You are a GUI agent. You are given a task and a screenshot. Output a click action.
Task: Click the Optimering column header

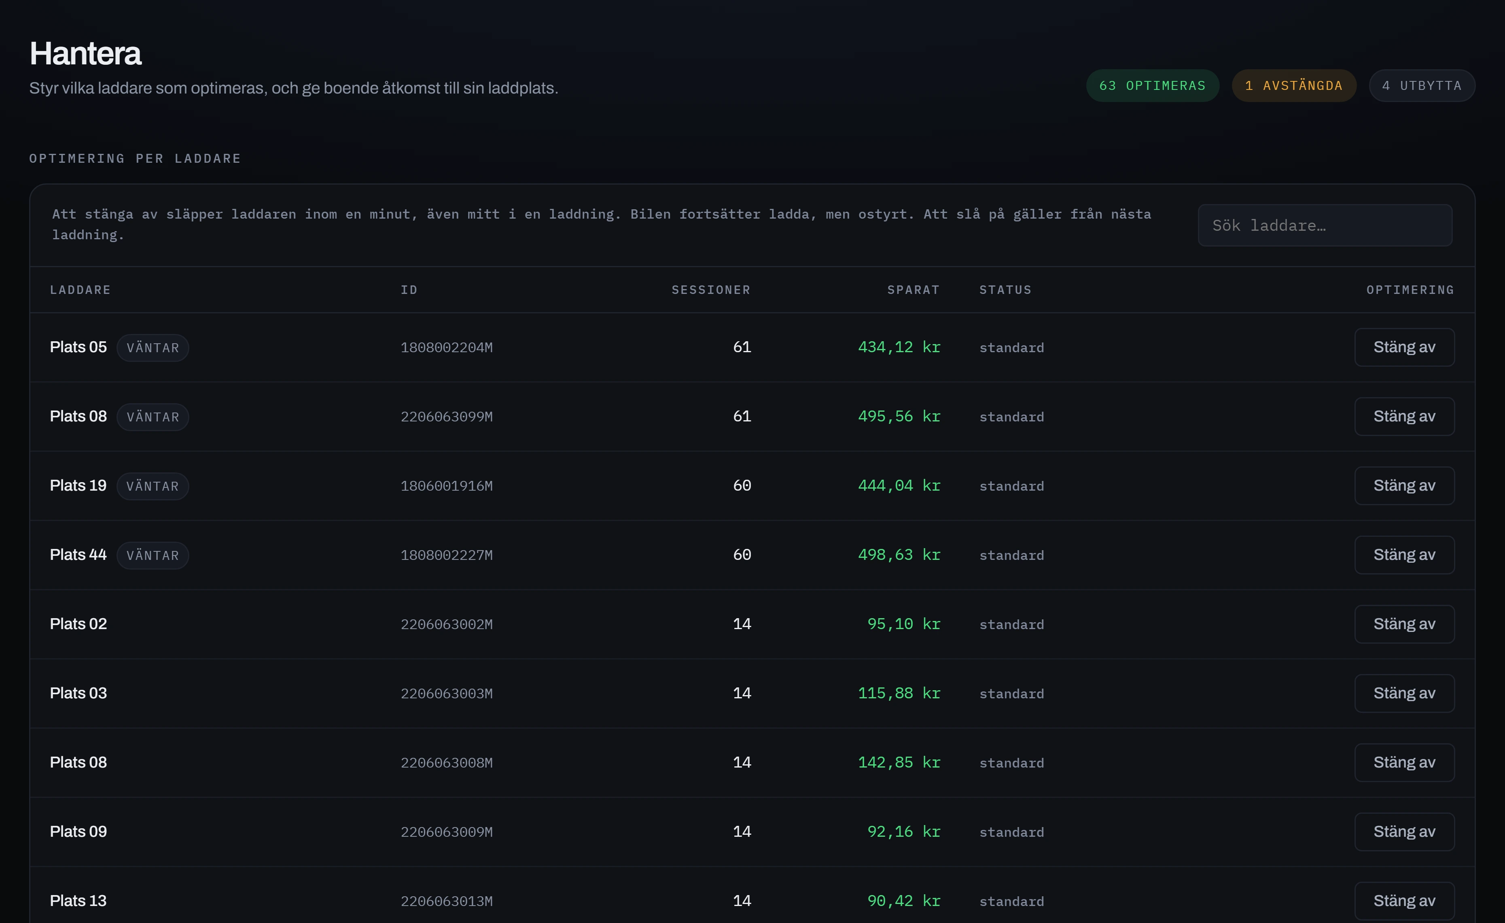pos(1410,290)
